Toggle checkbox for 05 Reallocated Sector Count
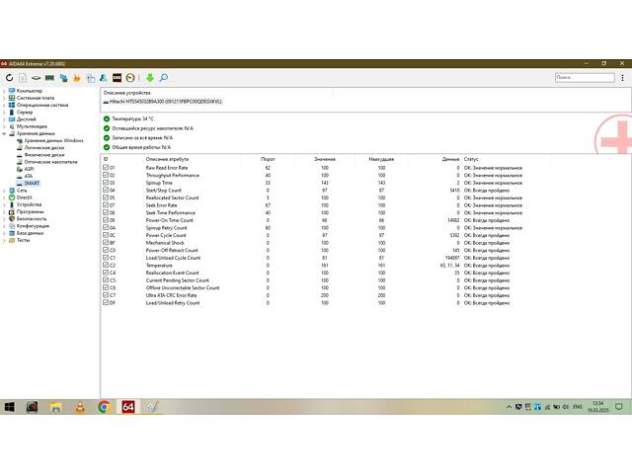The width and height of the screenshot is (632, 474). pyautogui.click(x=106, y=197)
